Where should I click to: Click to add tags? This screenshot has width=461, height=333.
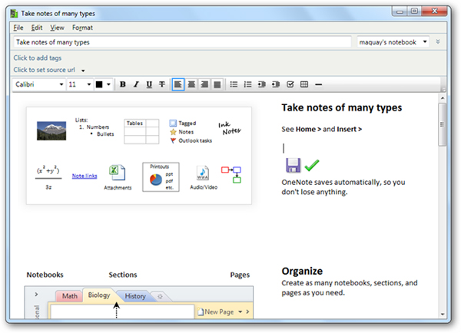coord(37,58)
